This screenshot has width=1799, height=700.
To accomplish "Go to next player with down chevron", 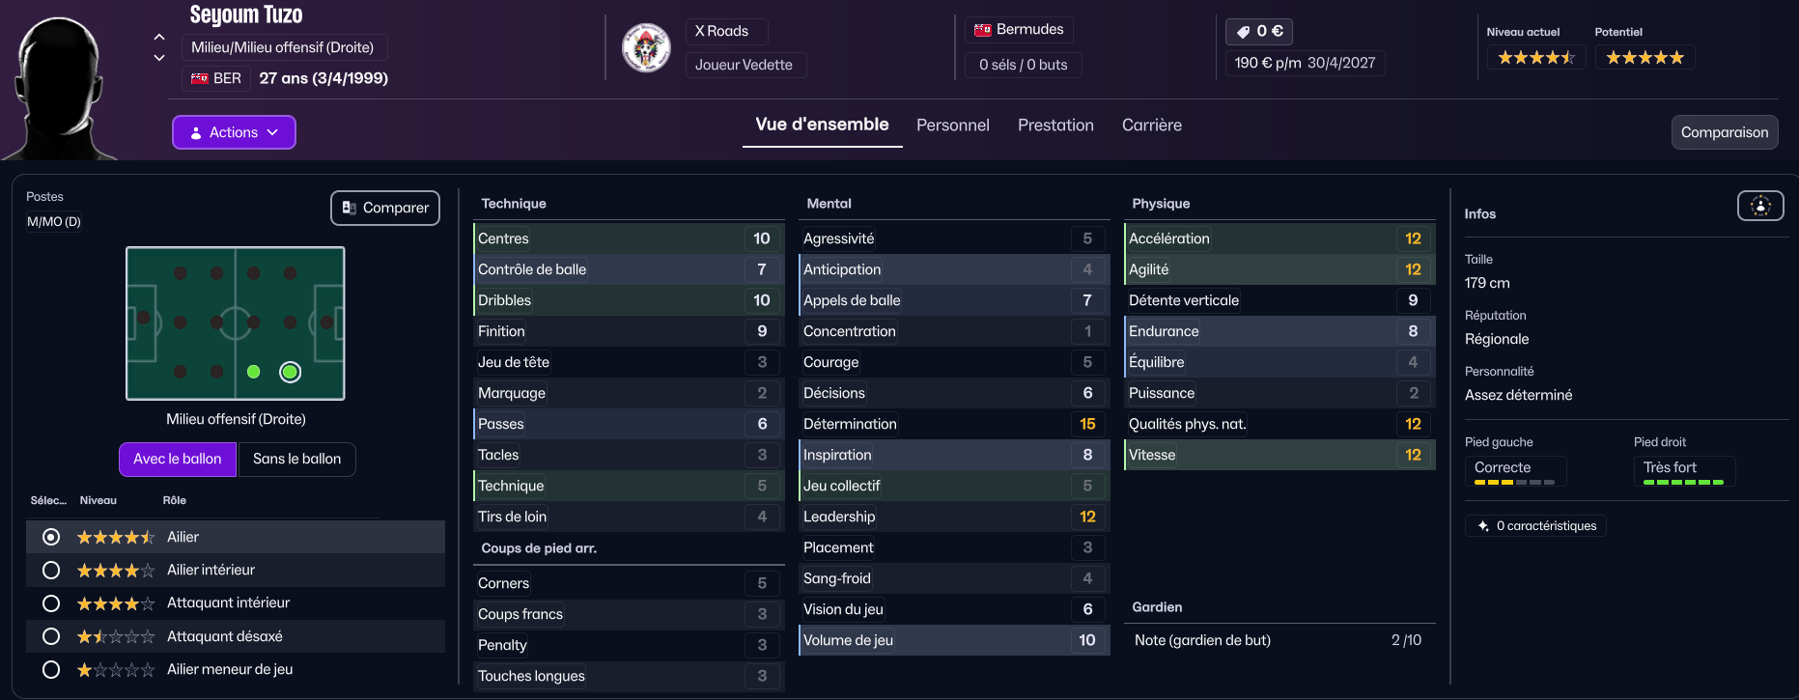I will (159, 58).
